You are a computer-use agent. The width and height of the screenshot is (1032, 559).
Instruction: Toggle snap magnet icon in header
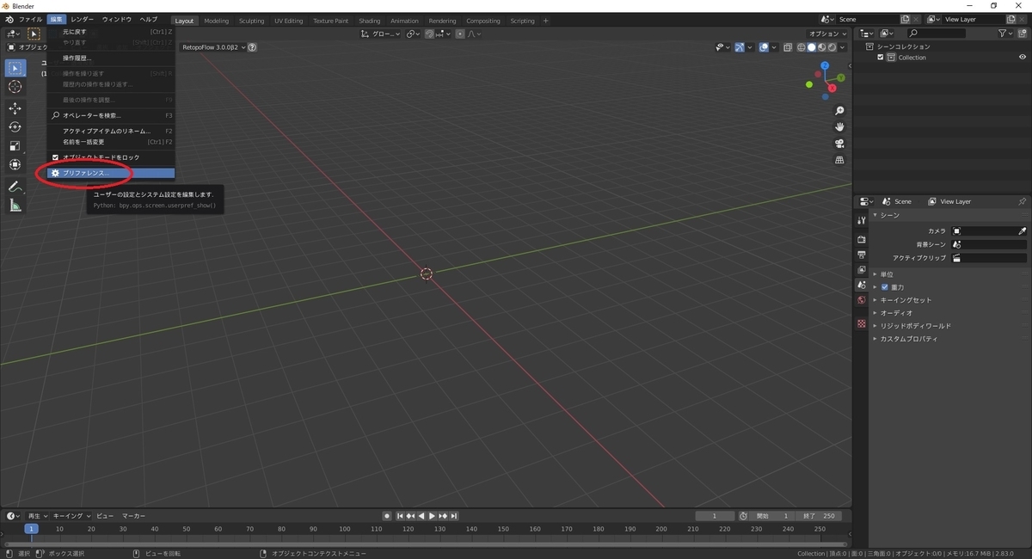coord(429,34)
